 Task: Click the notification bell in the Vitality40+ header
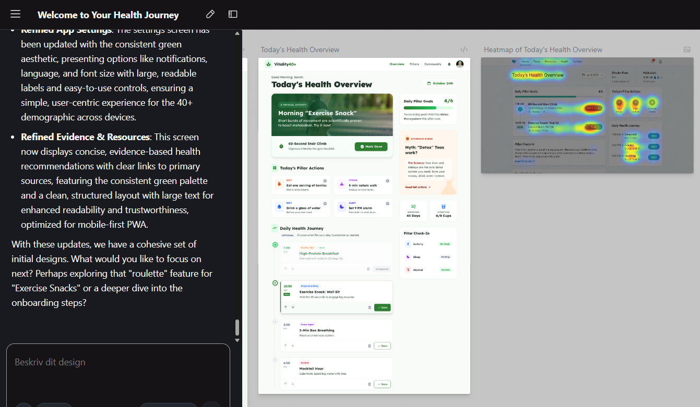click(449, 64)
